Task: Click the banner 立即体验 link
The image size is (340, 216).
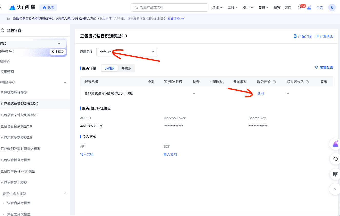Action: point(176,19)
